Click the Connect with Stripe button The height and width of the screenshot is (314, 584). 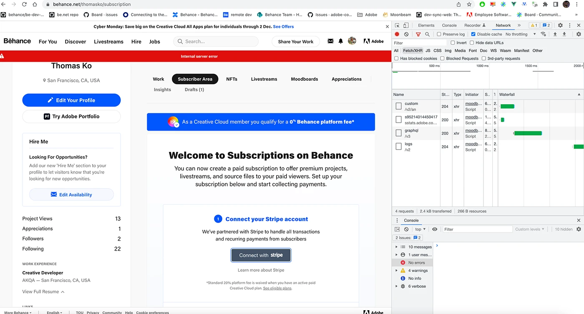(261, 255)
